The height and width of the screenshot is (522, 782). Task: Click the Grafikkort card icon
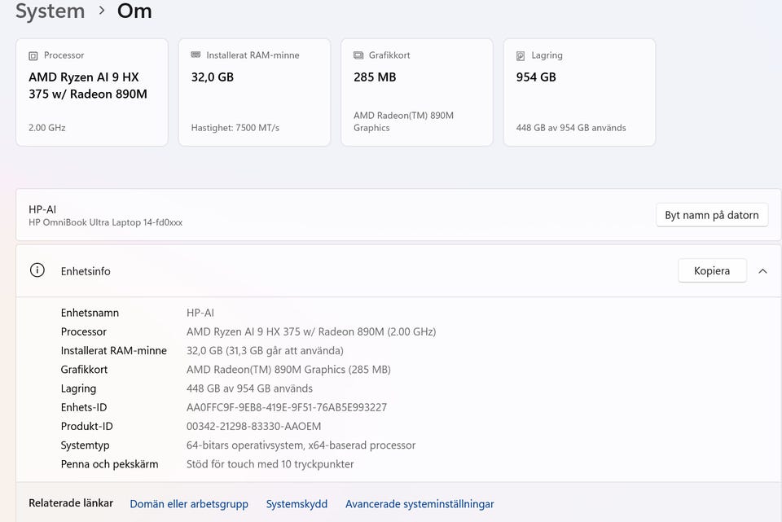pyautogui.click(x=358, y=55)
